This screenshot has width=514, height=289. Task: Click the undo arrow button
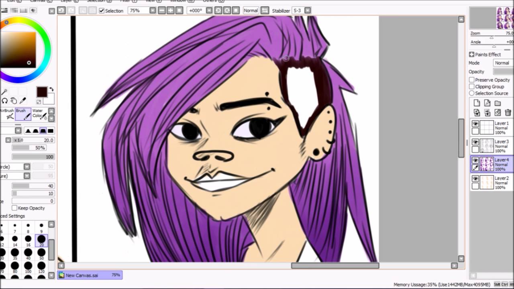pyautogui.click(x=61, y=10)
